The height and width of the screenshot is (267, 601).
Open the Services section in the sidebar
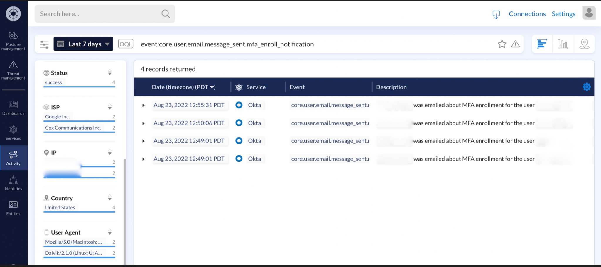point(13,133)
